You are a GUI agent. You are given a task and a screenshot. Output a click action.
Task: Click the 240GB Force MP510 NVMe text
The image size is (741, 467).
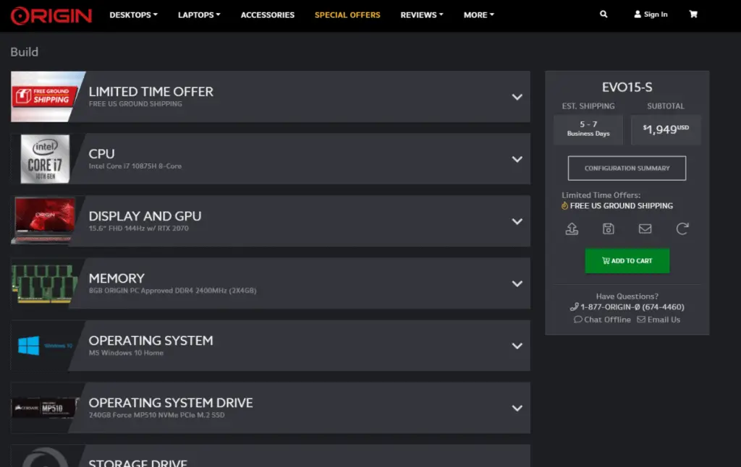tap(157, 416)
